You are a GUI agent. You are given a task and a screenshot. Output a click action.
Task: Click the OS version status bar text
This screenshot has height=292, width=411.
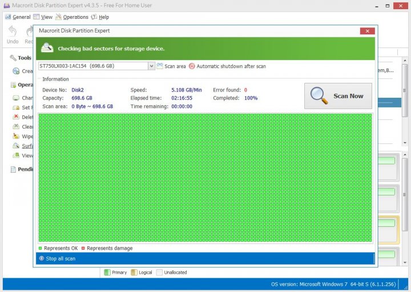click(x=333, y=285)
